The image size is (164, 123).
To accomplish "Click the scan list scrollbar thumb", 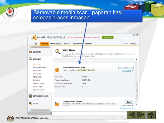I will [136, 90].
